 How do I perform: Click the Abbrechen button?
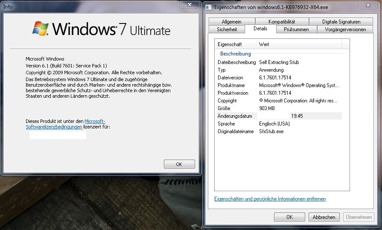(324, 217)
